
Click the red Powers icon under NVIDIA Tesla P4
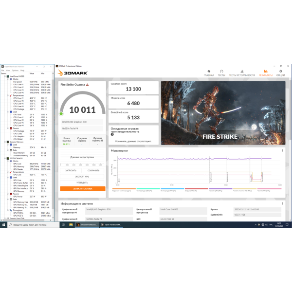pos(11,194)
